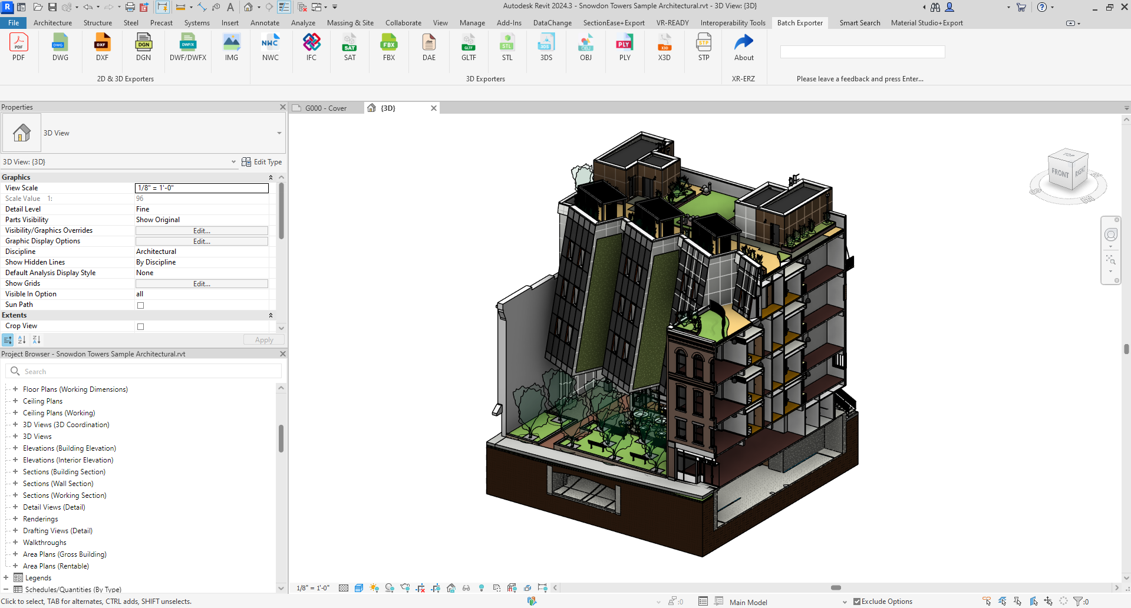1131x608 pixels.
Task: Select the IFC export icon
Action: point(311,43)
